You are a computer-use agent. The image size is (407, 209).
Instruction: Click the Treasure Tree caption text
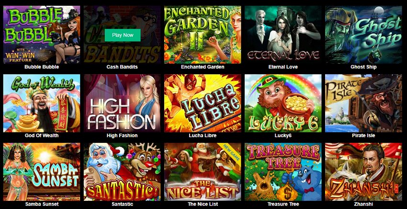pyautogui.click(x=283, y=204)
